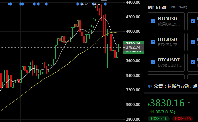Click the 4000.00 price scale label

133,31
